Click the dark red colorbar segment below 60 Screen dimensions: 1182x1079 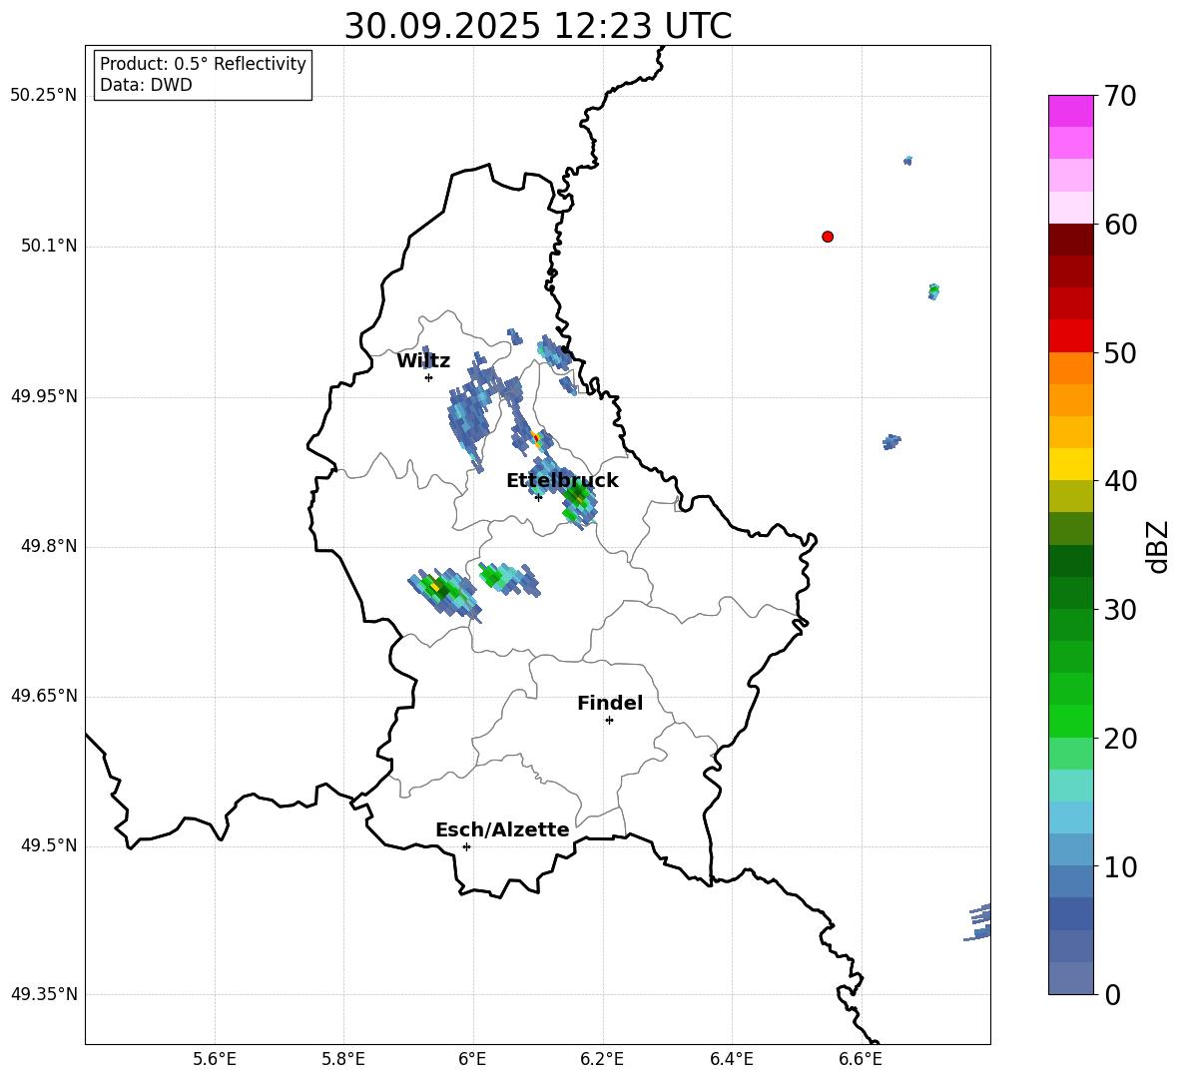[x=1071, y=240]
